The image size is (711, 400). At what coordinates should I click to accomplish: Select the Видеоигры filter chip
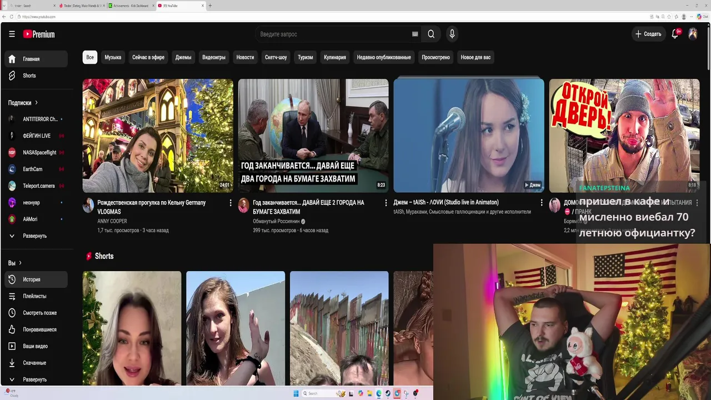coord(214,57)
